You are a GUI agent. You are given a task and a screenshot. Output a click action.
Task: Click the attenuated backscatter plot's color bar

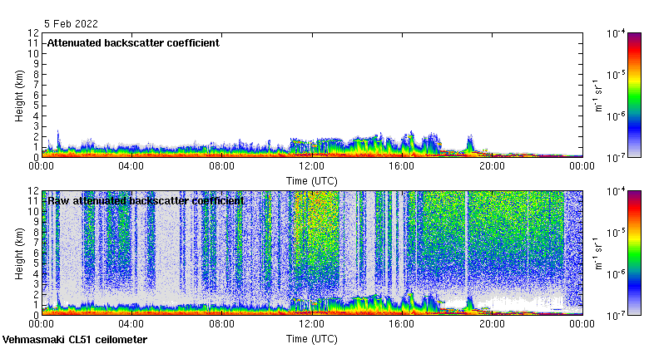click(x=634, y=94)
